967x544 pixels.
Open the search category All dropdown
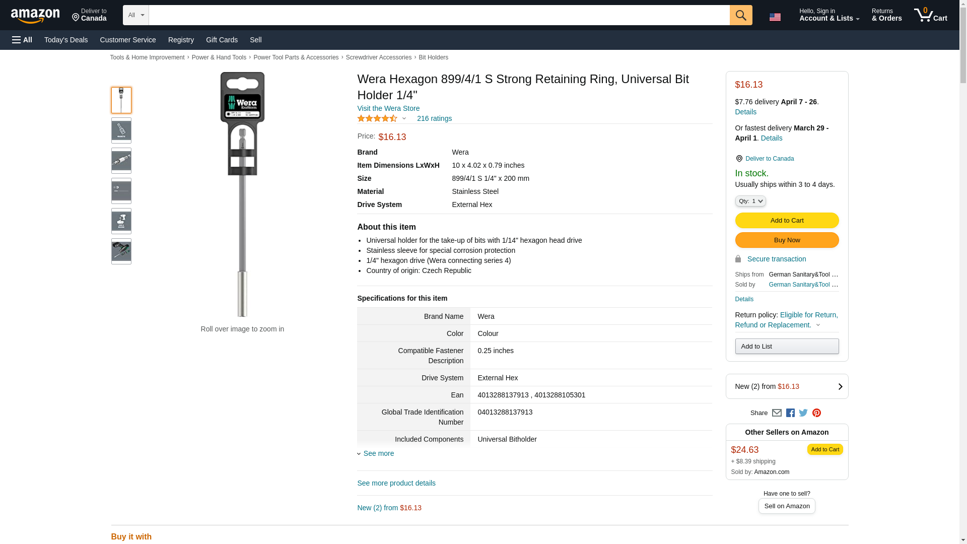135,15
